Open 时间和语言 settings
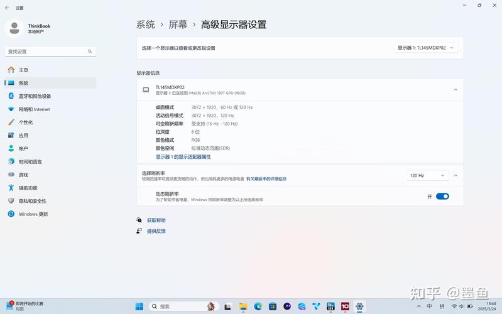The height and width of the screenshot is (314, 502). pos(50,161)
